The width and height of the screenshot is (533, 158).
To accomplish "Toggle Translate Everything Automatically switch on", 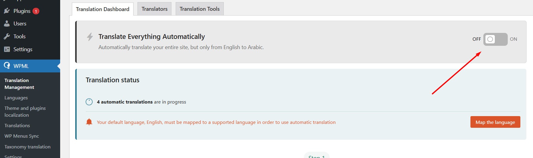I will point(495,39).
